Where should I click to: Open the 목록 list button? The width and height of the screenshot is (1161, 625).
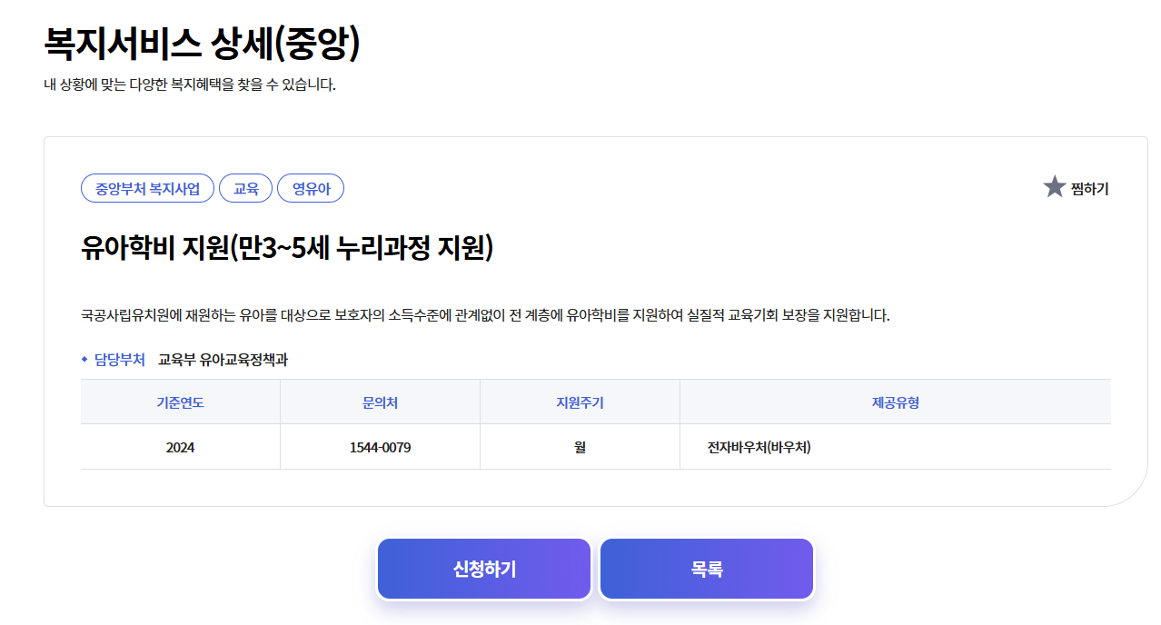tap(706, 568)
